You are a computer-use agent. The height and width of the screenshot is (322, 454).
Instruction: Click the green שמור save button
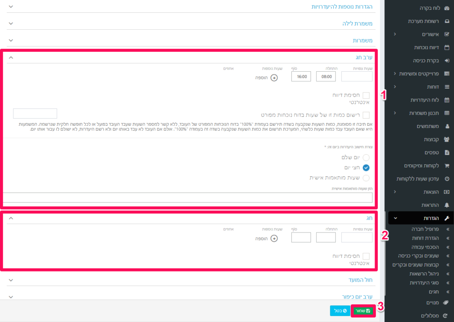coord(362,311)
